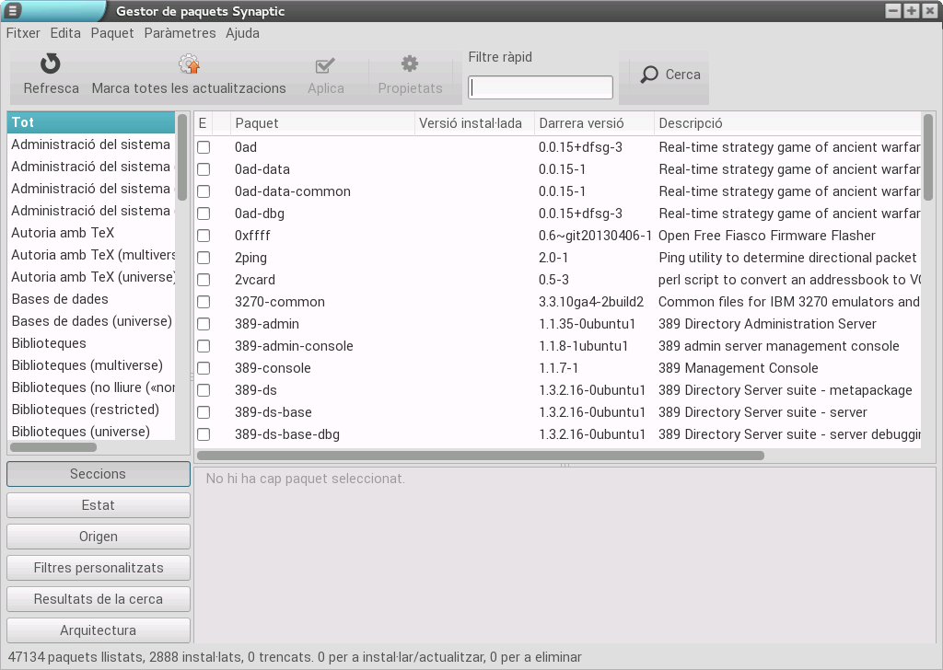Click the Aplica checkmark icon
The width and height of the screenshot is (943, 670).
[x=325, y=65]
